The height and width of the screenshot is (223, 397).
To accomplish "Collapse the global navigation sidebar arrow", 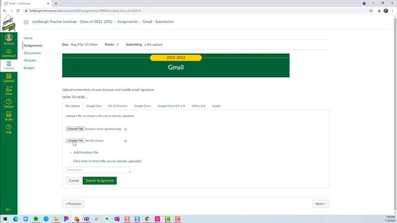I will [9, 209].
